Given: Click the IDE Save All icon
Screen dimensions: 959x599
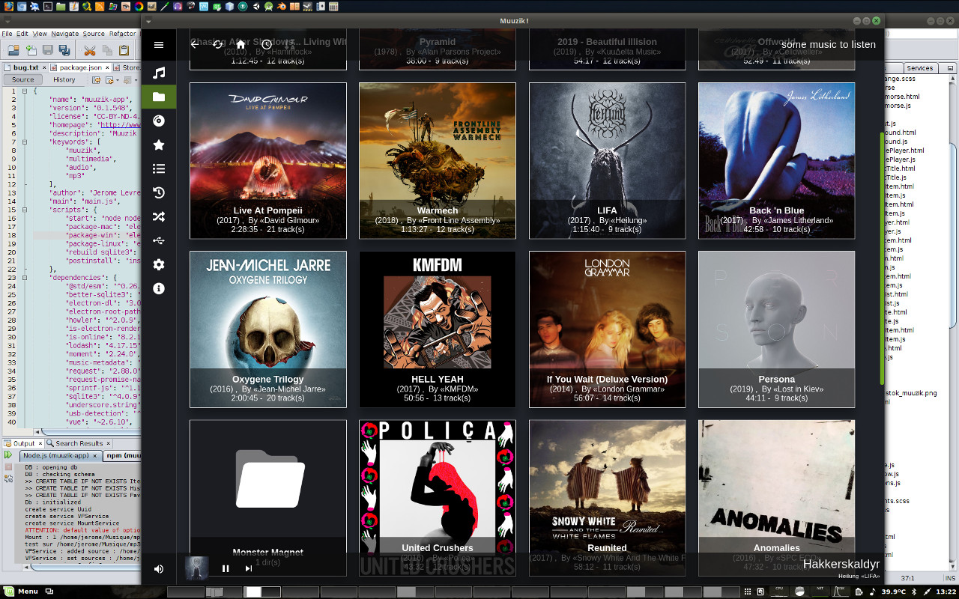Looking at the screenshot, I should tap(64, 51).
